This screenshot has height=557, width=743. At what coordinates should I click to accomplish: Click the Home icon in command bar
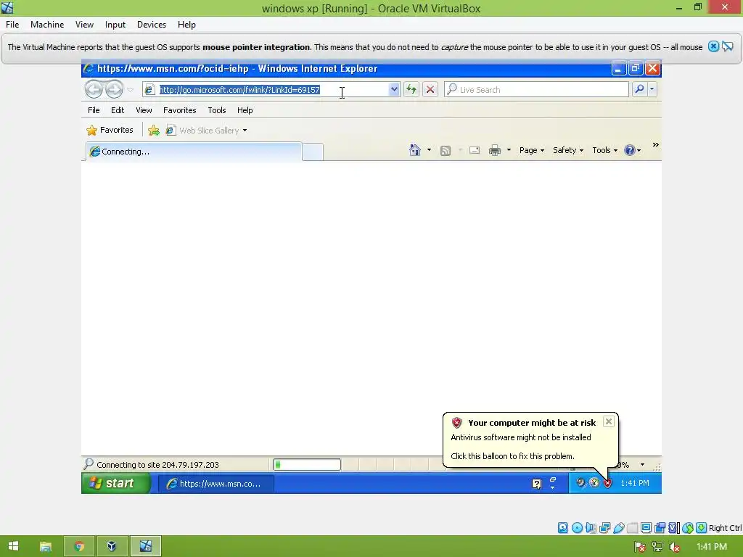pos(414,150)
